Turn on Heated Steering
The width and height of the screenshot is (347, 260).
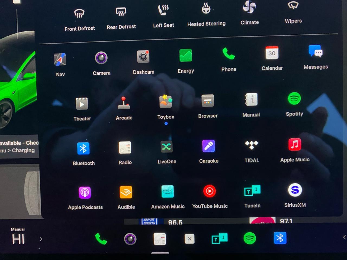(x=206, y=9)
